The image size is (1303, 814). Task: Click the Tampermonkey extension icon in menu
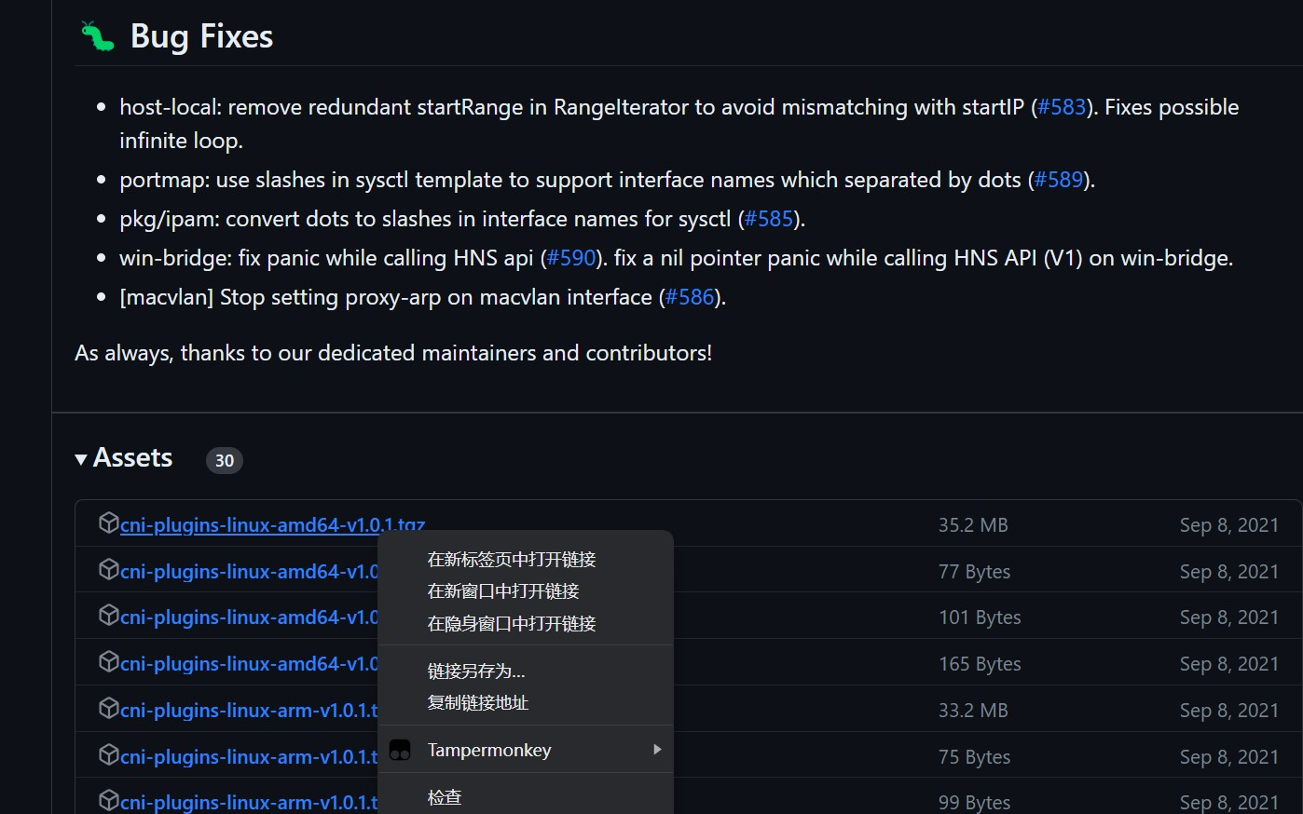tap(400, 750)
